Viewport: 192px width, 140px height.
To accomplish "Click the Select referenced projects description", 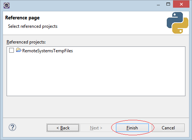I will click(33, 26).
